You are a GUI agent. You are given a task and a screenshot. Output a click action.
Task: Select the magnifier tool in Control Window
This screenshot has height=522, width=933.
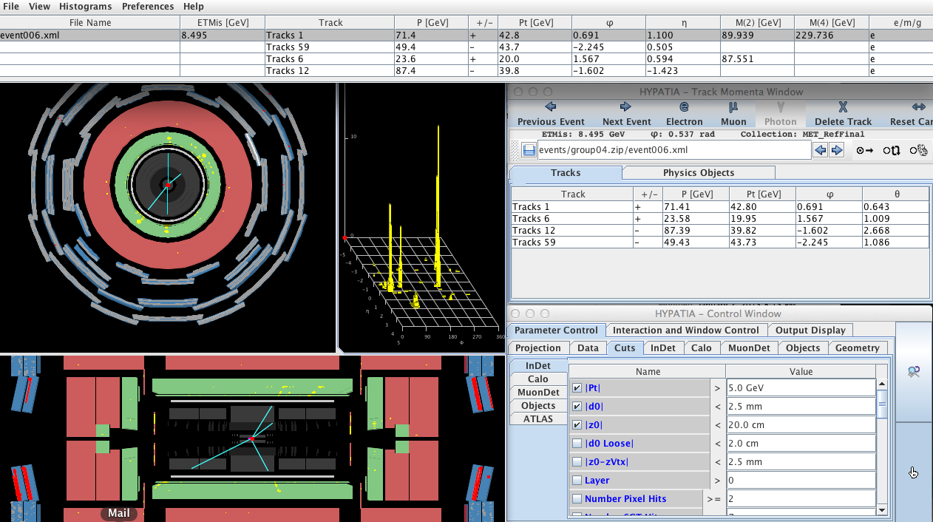click(913, 372)
